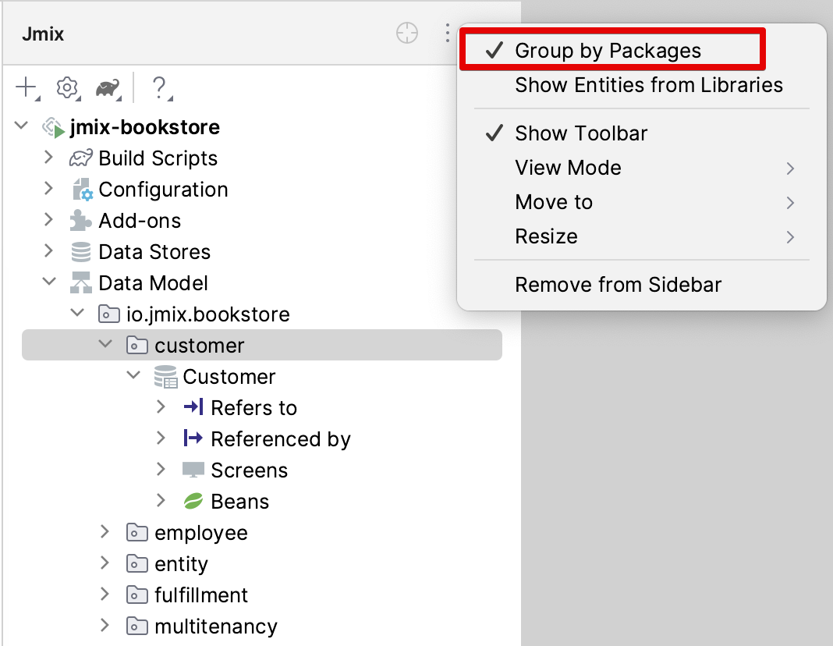Collapse the customer package node
This screenshot has width=833, height=646.
coord(106,344)
